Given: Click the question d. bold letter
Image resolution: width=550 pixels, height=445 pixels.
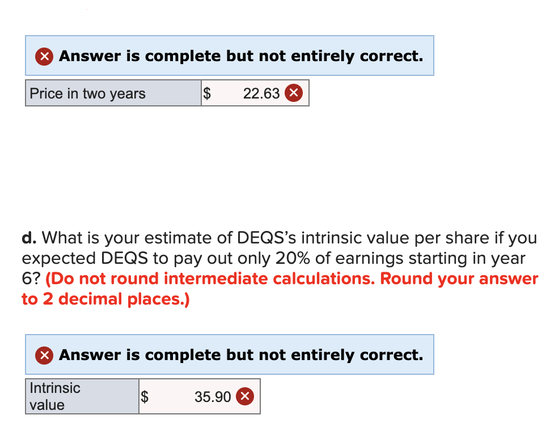Looking at the screenshot, I should coord(29,238).
